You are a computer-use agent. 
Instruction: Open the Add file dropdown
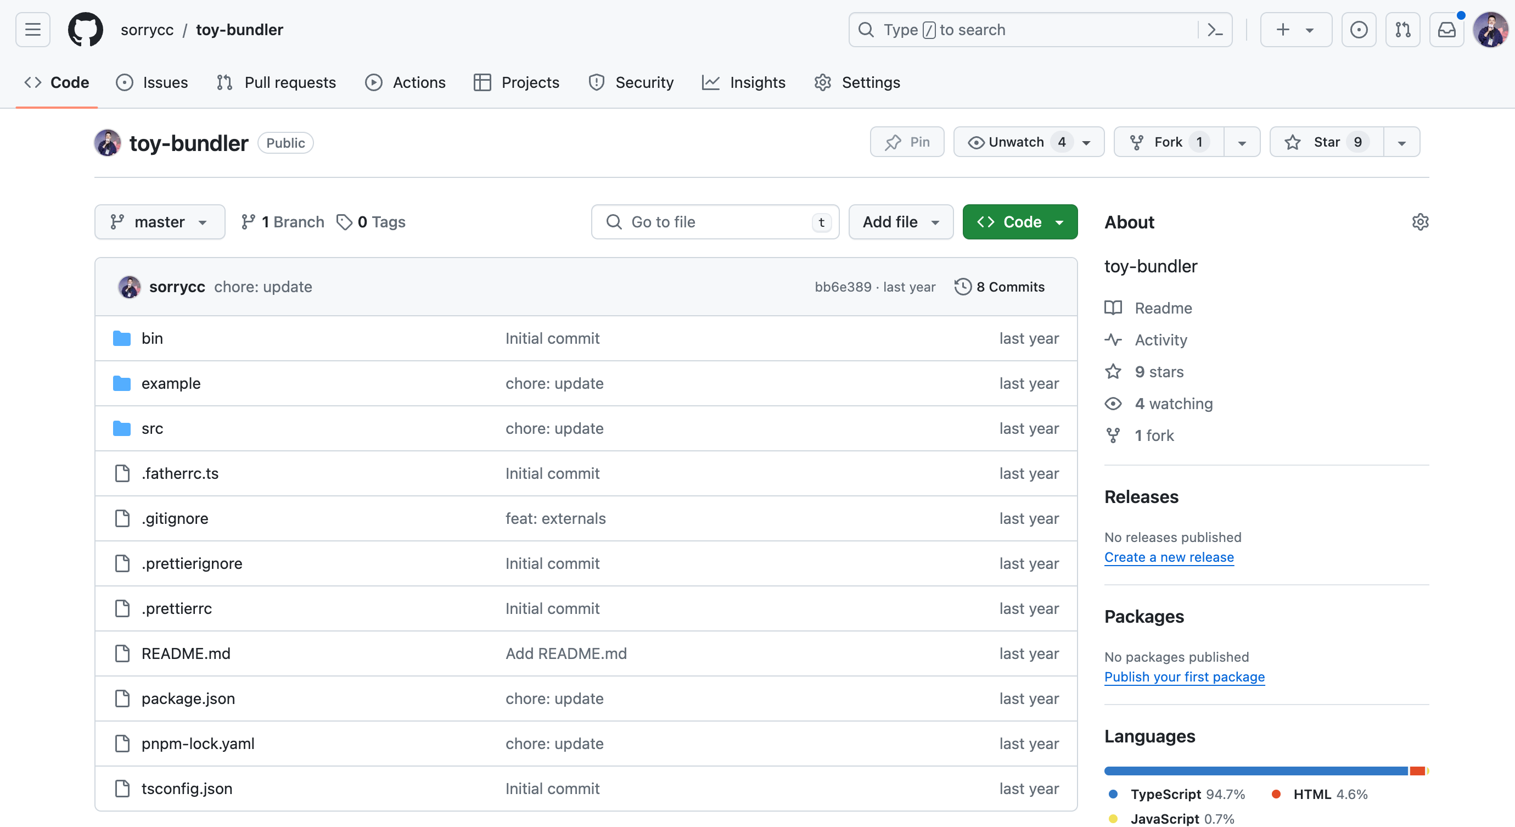point(900,222)
